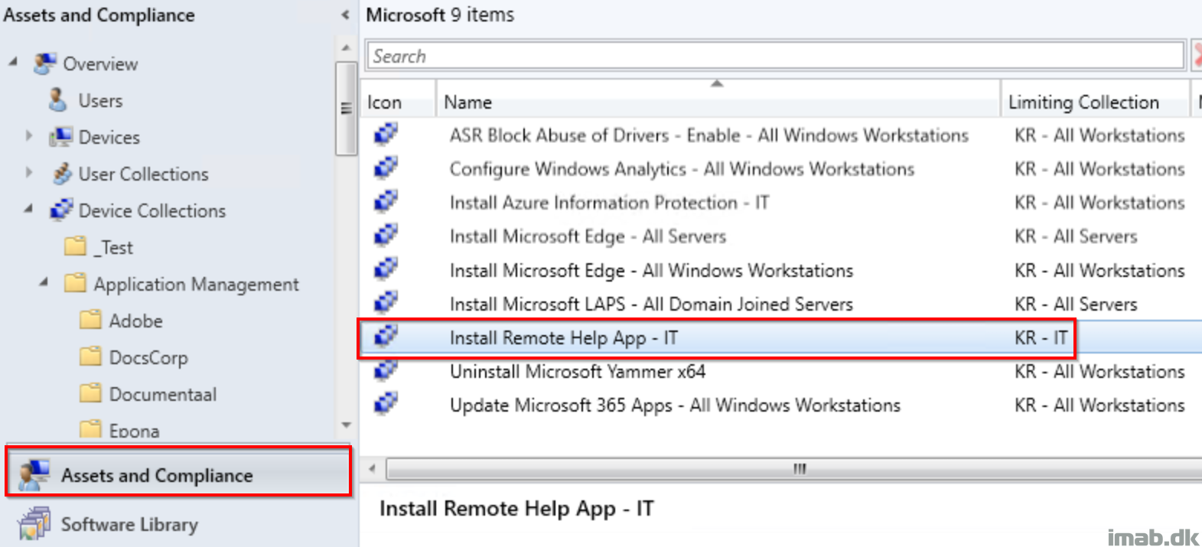Sort by the Name column header

point(718,102)
